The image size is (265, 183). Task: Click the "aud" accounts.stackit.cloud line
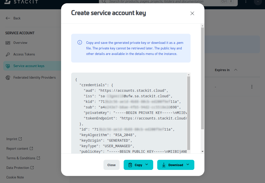pos(126,90)
